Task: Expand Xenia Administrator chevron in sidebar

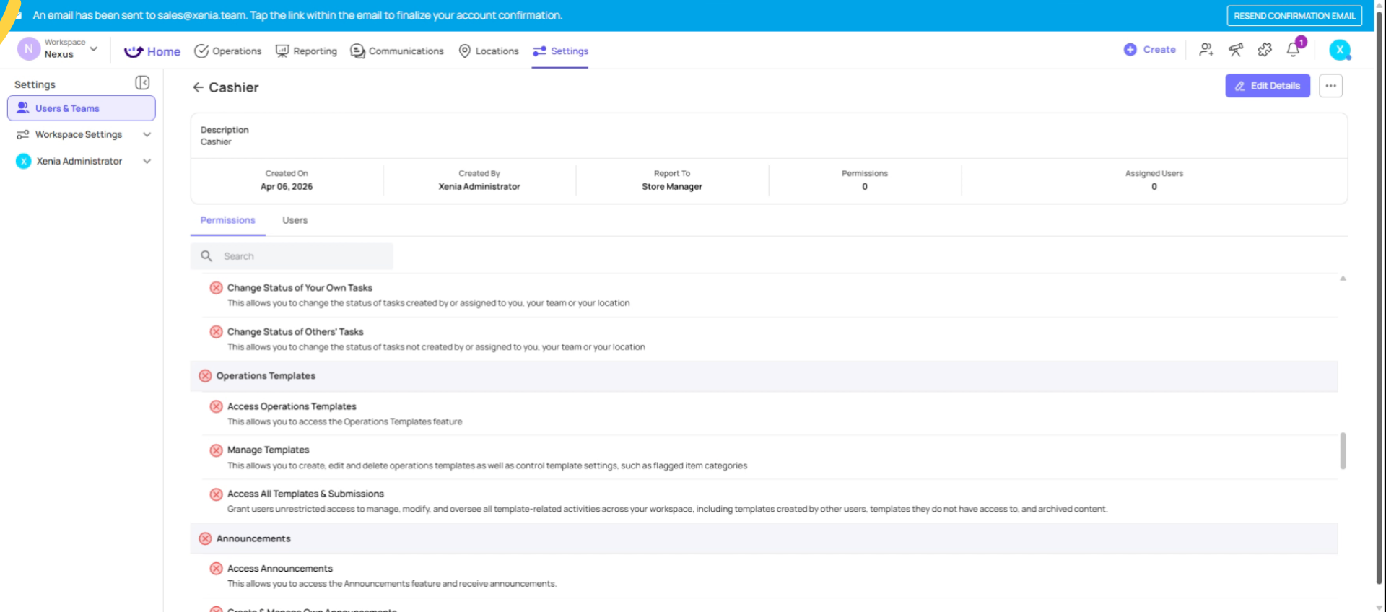Action: [x=147, y=161]
